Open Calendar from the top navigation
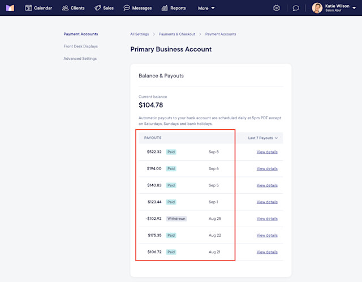 tap(38, 8)
